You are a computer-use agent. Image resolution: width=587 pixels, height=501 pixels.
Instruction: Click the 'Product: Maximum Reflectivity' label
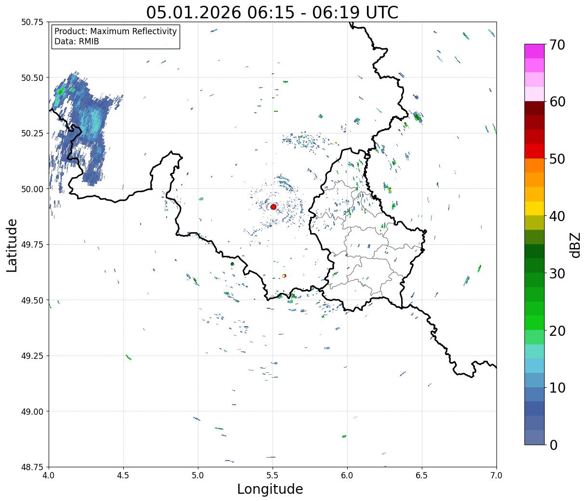click(x=116, y=32)
